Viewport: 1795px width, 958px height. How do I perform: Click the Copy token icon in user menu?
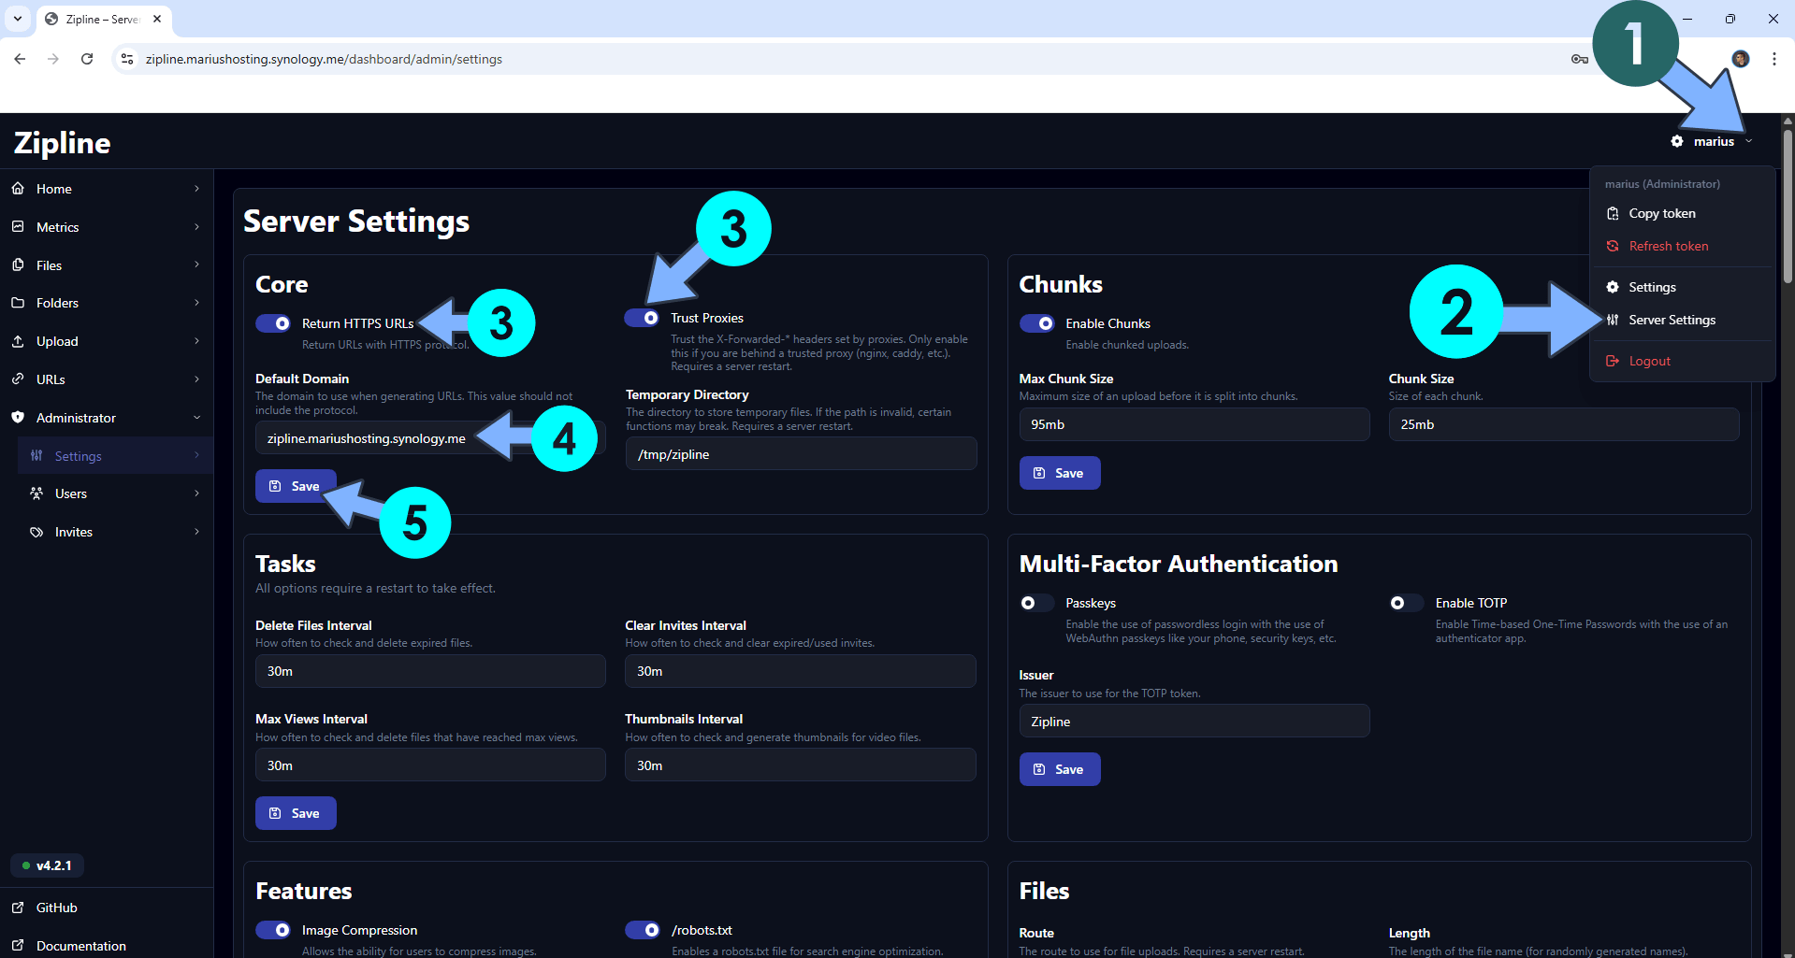1613,213
